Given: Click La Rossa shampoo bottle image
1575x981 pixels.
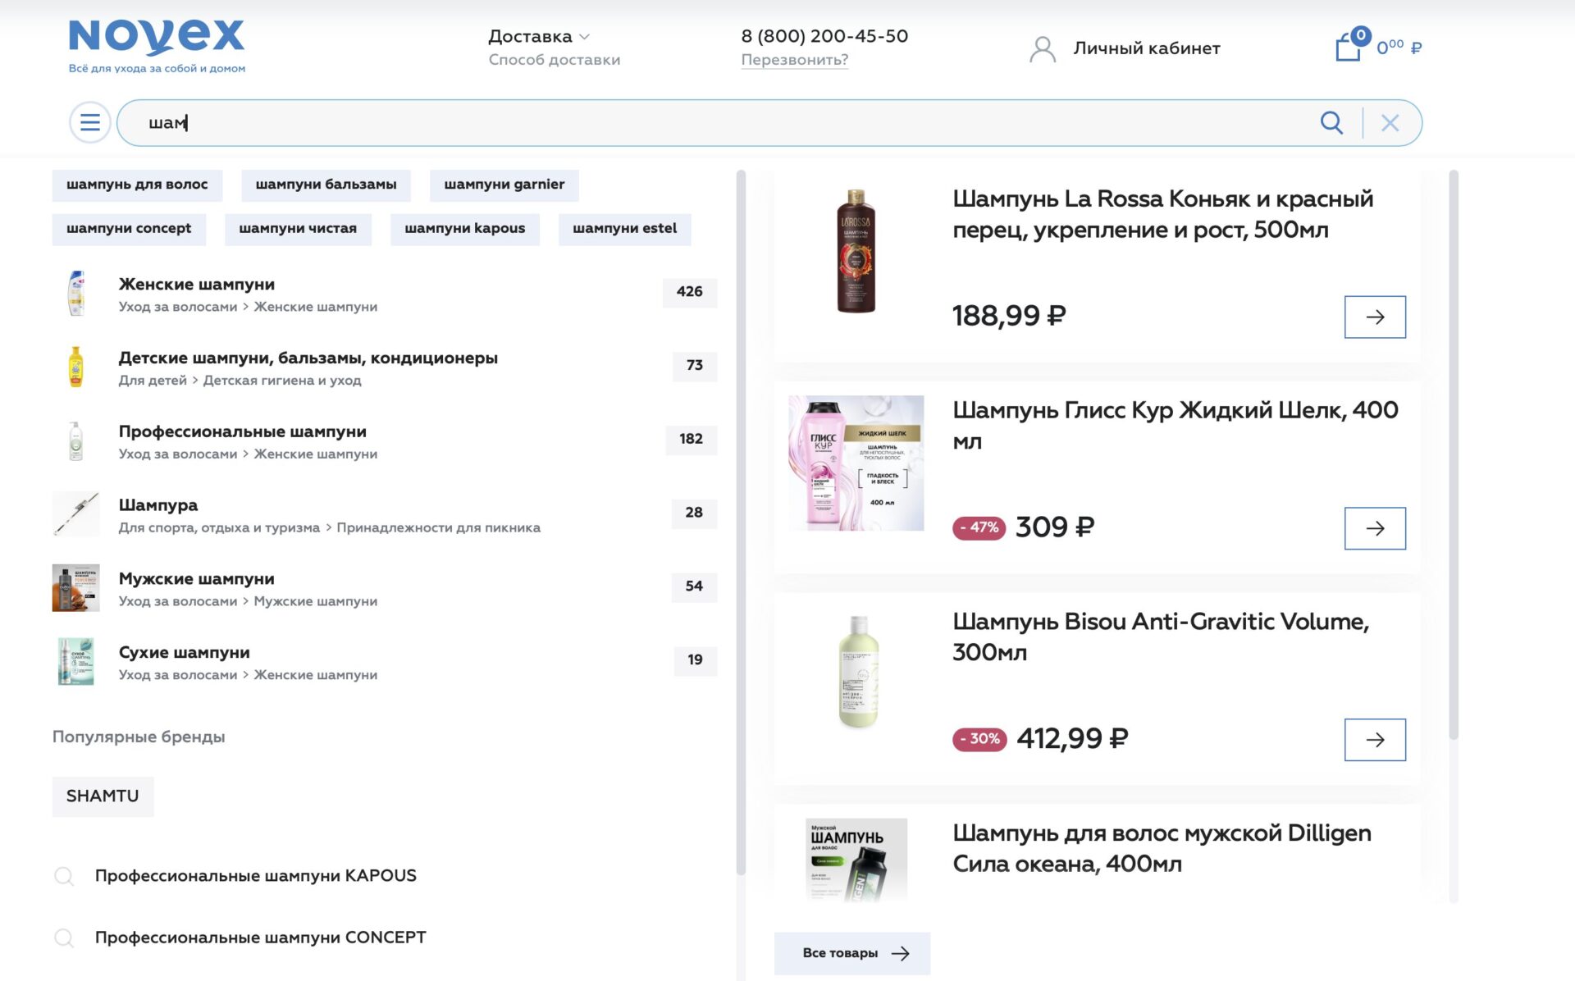Looking at the screenshot, I should point(856,251).
